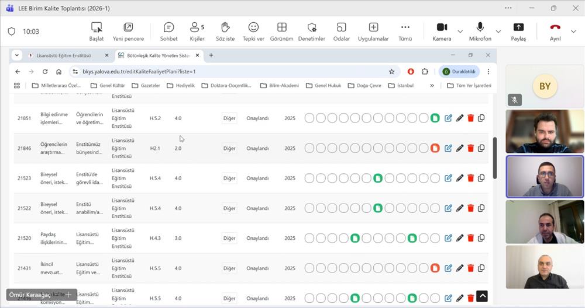The width and height of the screenshot is (585, 308).
Task: Open the Ayrıl leave options arrow
Action: pos(573,32)
